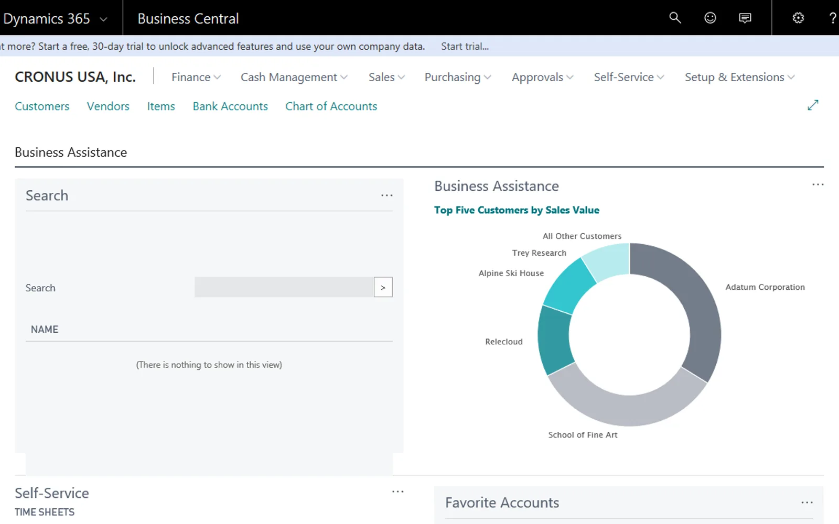839x524 pixels.
Task: Click the smiley feedback icon
Action: click(x=710, y=18)
